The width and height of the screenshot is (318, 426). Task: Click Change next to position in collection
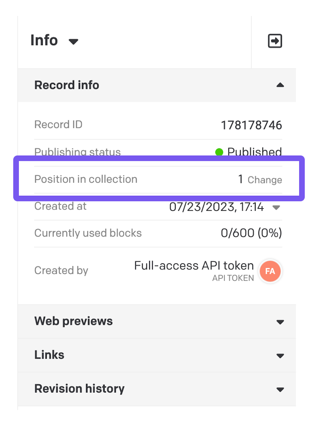tap(265, 180)
